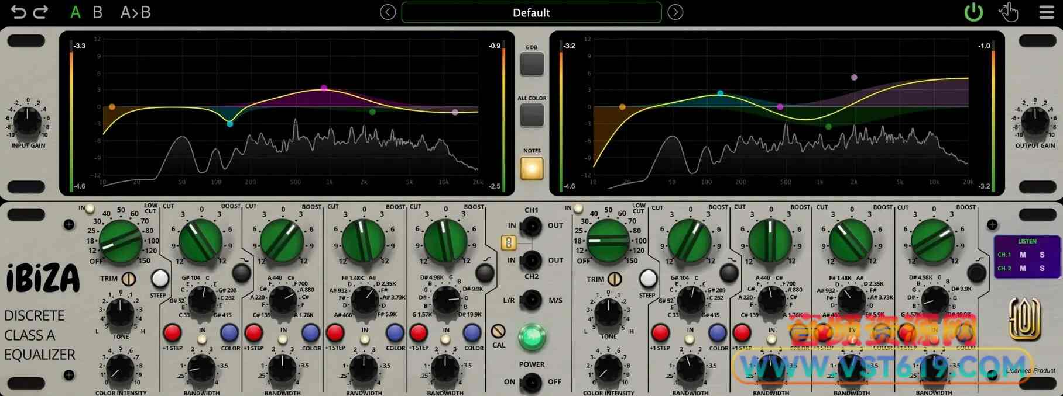Flip the L/R to M/S switch

coord(531,300)
